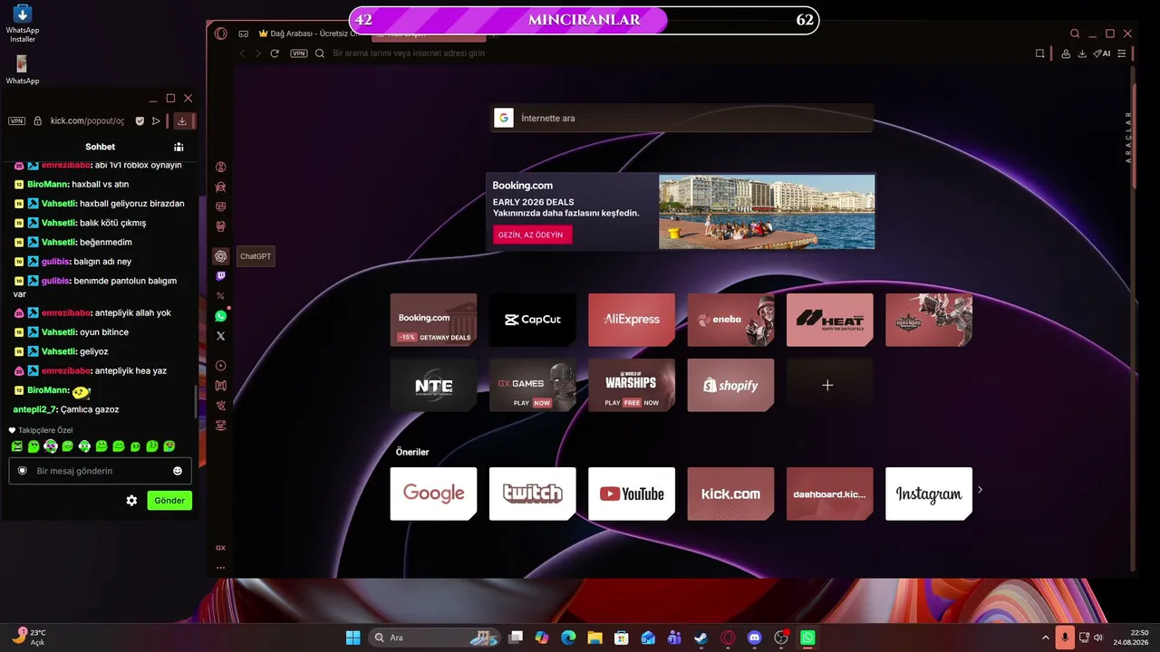Viewport: 1160px width, 652px height.
Task: Take a snapshot with the toolbar snapshot icon
Action: coord(1040,53)
